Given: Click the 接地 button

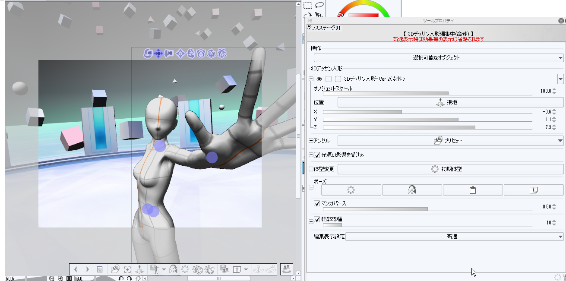Looking at the screenshot, I should [450, 102].
